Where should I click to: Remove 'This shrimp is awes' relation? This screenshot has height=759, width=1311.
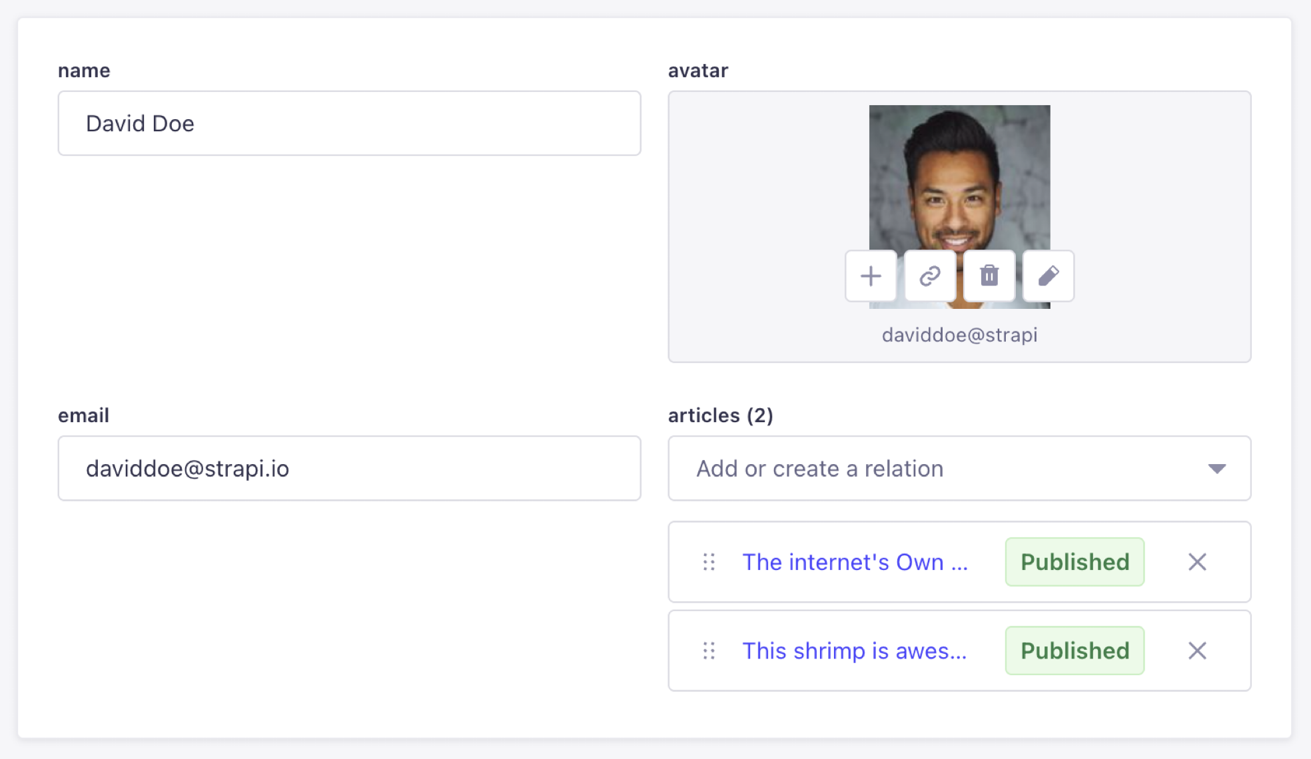(1197, 650)
